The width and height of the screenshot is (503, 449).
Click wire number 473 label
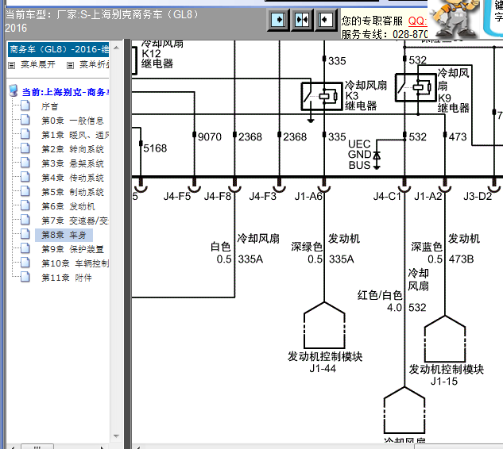pyautogui.click(x=458, y=137)
